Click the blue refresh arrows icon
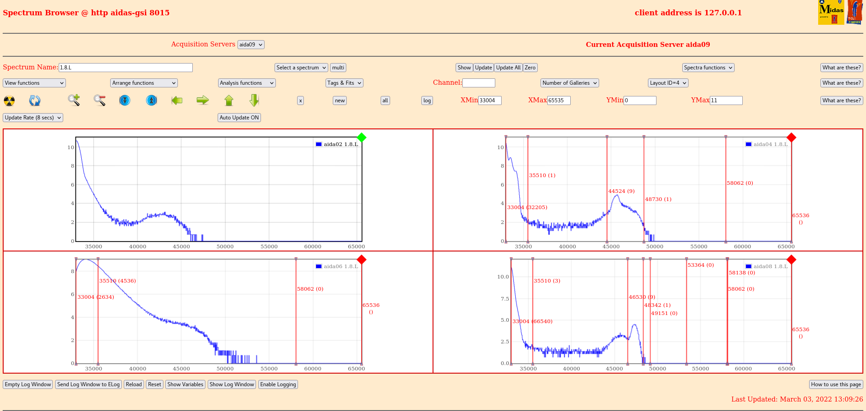Viewport: 866px width, 411px height. pyautogui.click(x=35, y=100)
